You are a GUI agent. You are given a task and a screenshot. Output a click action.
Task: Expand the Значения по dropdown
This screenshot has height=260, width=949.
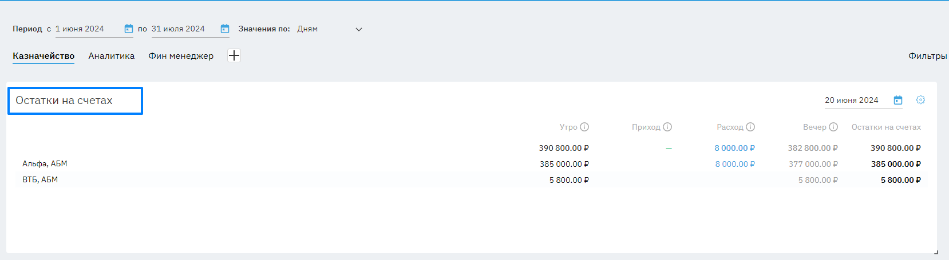point(358,29)
